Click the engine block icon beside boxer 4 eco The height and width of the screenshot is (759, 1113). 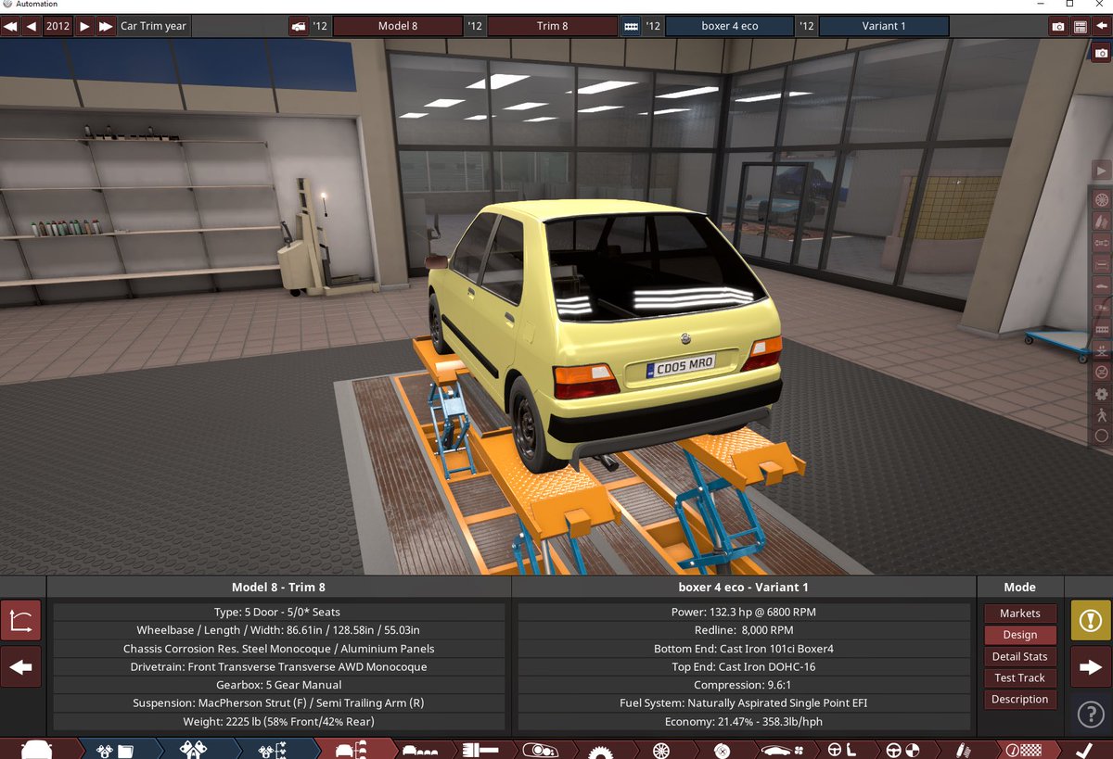coord(631,26)
